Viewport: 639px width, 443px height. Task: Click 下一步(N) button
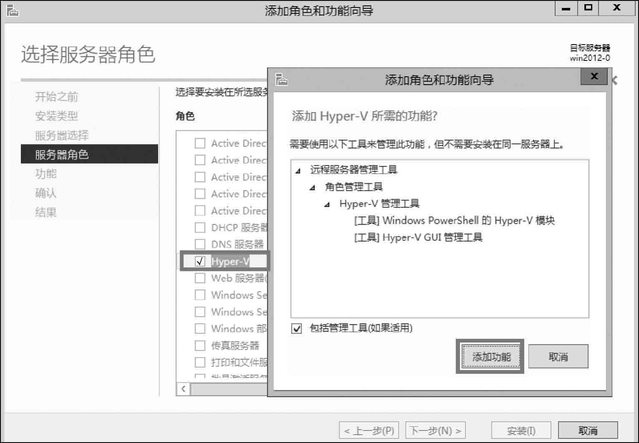tap(435, 430)
